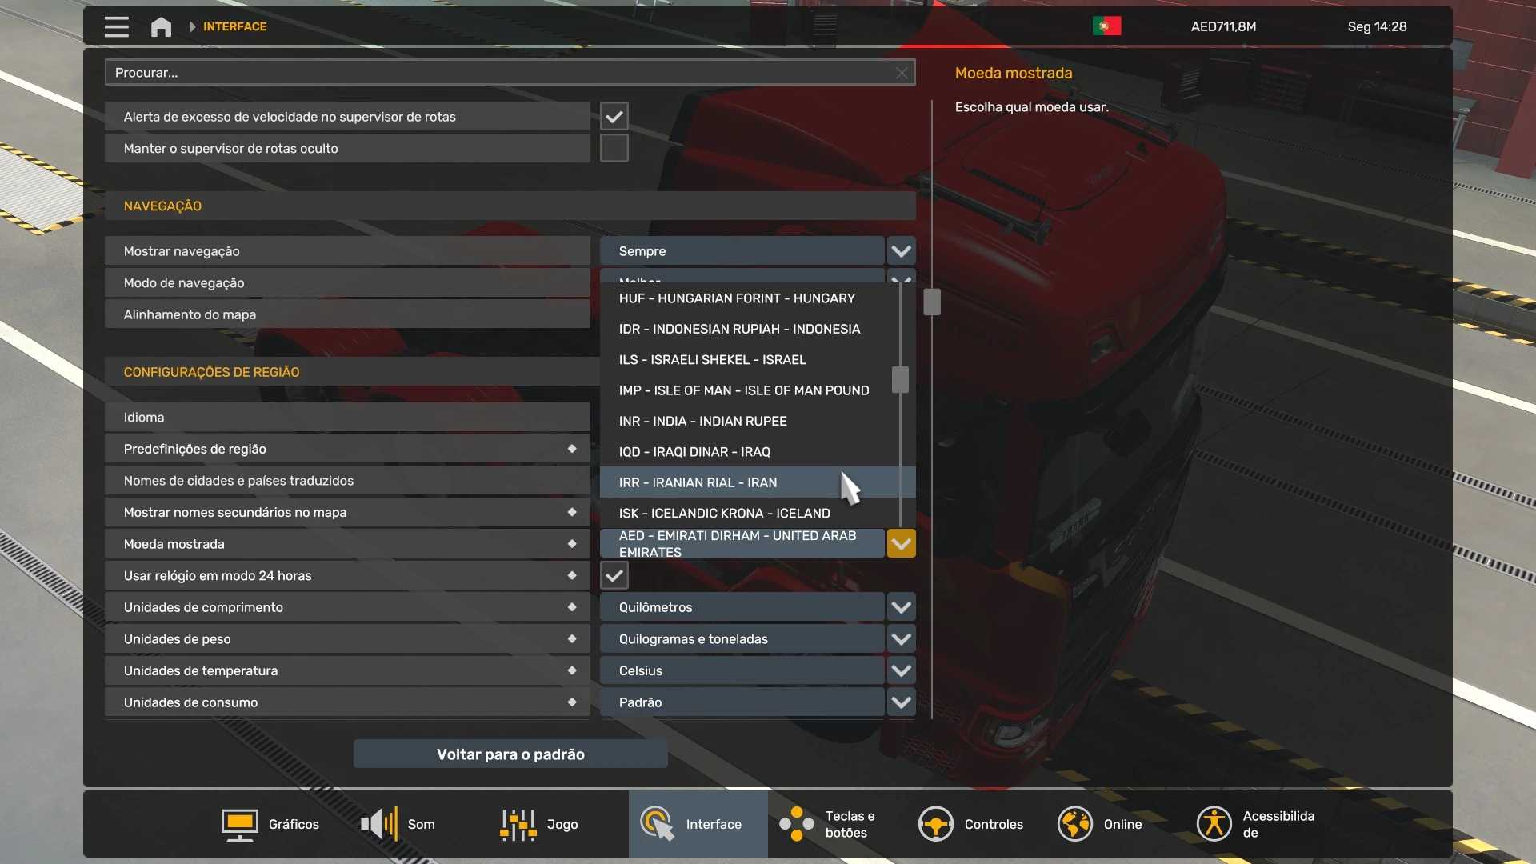The height and width of the screenshot is (864, 1536).
Task: Open Gráficos settings monitor icon
Action: [x=239, y=824]
